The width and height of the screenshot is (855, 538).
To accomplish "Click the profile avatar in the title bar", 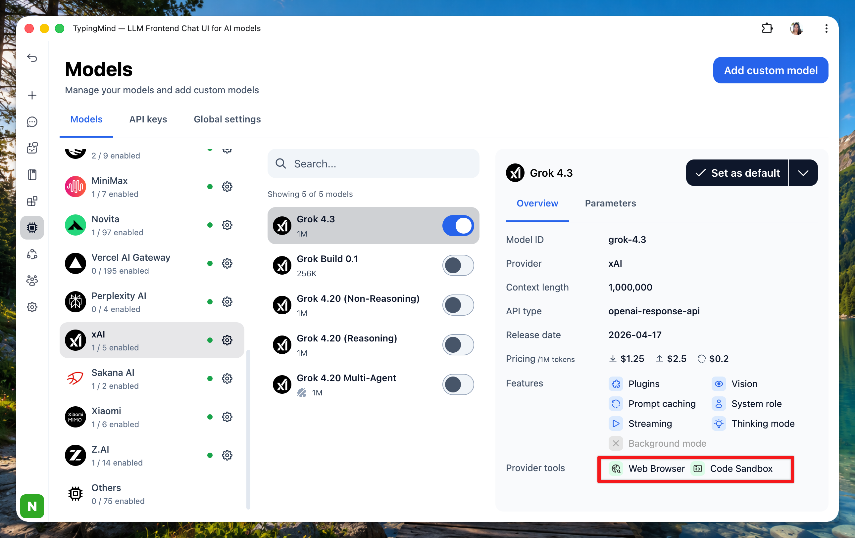I will tap(796, 28).
